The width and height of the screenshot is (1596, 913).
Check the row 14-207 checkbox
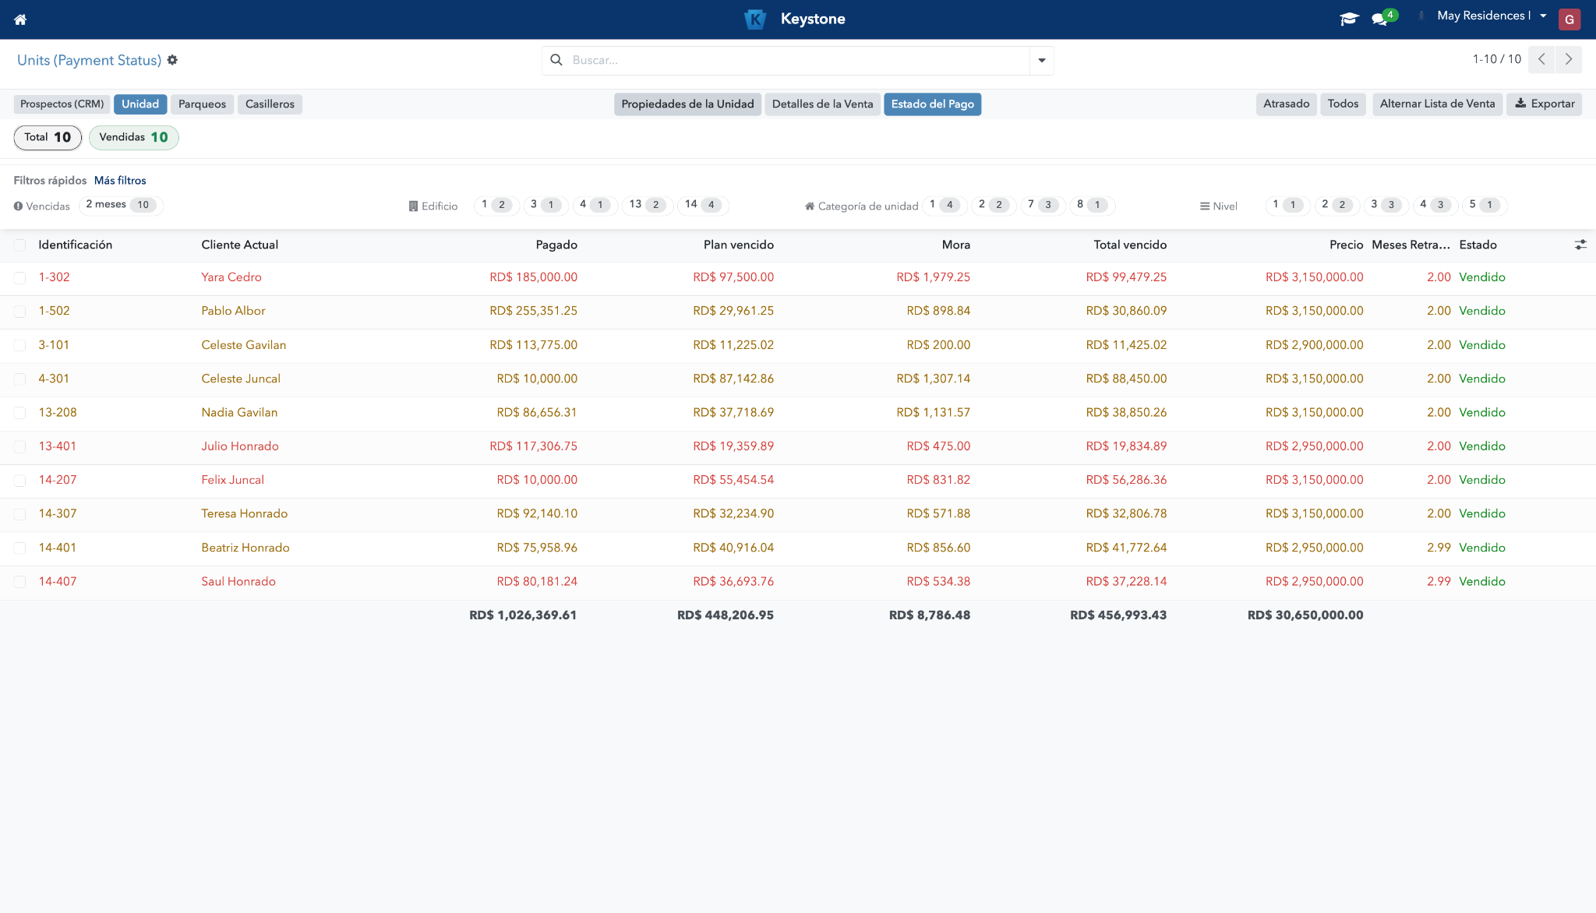click(19, 481)
